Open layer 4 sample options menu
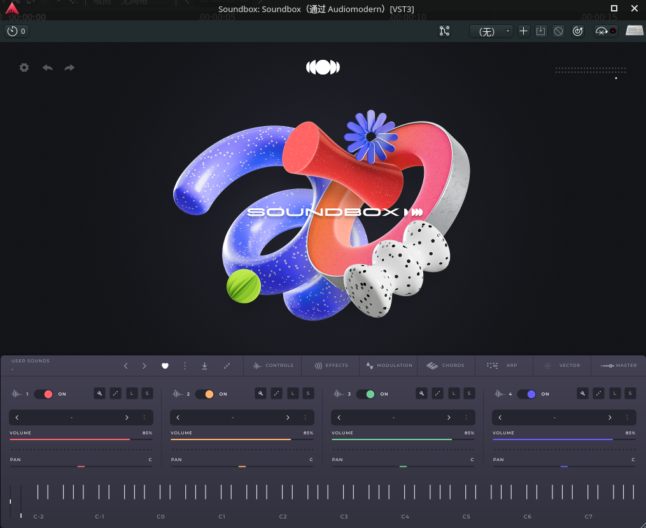646x528 pixels. point(627,418)
